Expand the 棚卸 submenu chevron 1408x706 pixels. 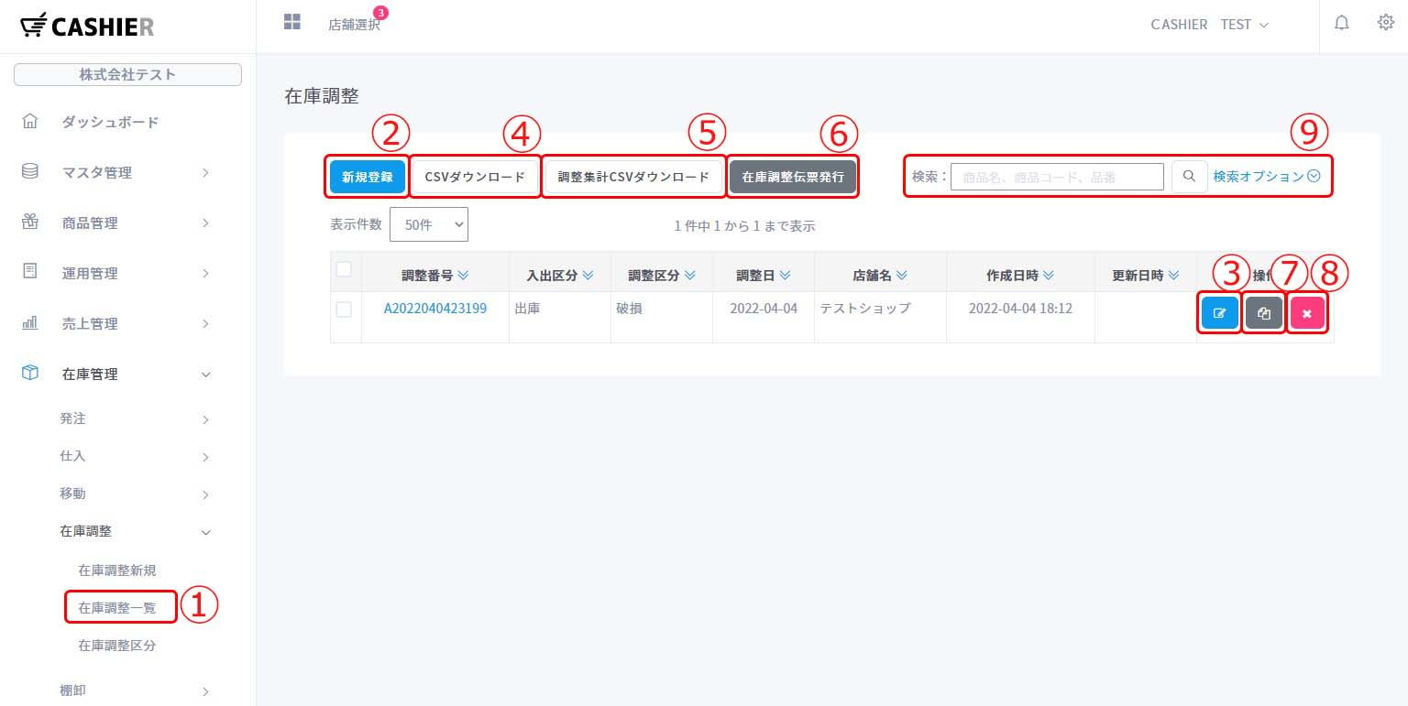[x=205, y=691]
